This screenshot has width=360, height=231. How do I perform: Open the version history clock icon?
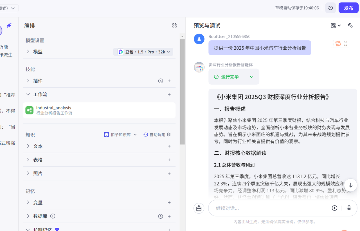pos(330,8)
